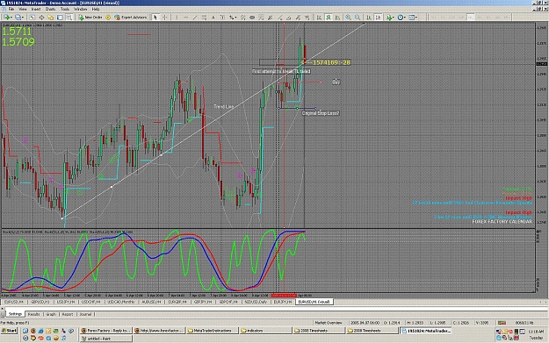
Task: Select the vertical line drawing tool
Action: [x=177, y=18]
